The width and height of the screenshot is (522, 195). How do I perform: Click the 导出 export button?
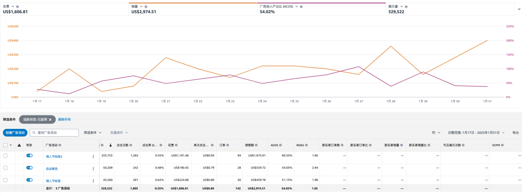coord(515,133)
